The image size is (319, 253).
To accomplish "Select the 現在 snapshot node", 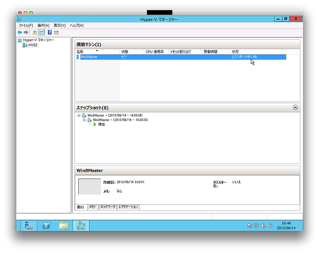I will coord(101,125).
